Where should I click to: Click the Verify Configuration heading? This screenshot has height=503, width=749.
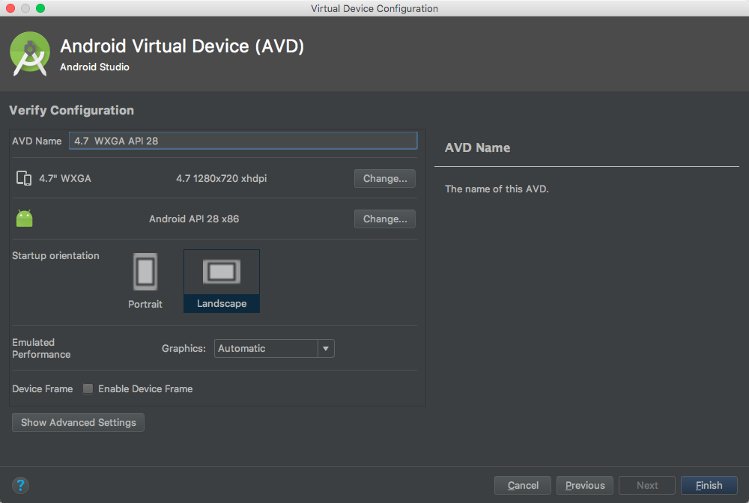pos(72,110)
